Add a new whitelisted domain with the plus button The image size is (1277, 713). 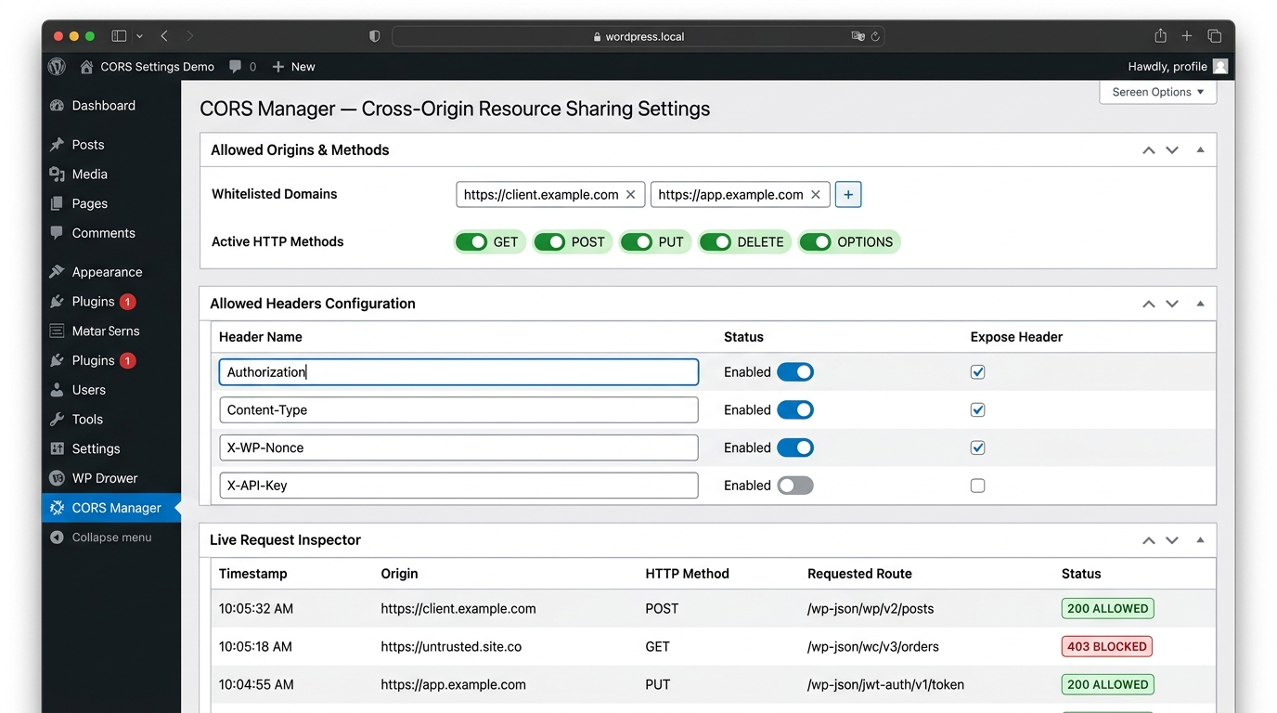(x=848, y=195)
